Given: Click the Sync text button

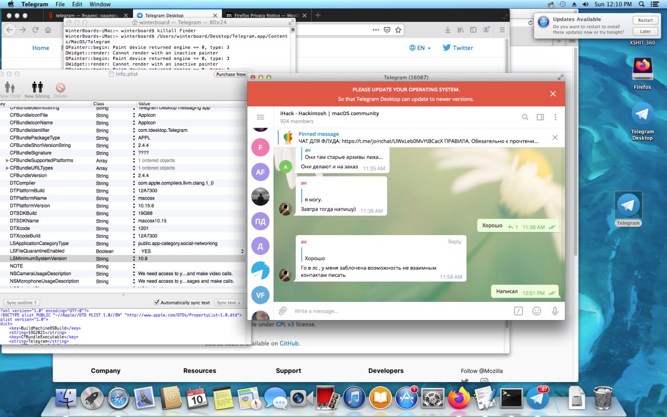Looking at the screenshot, I should [x=229, y=302].
